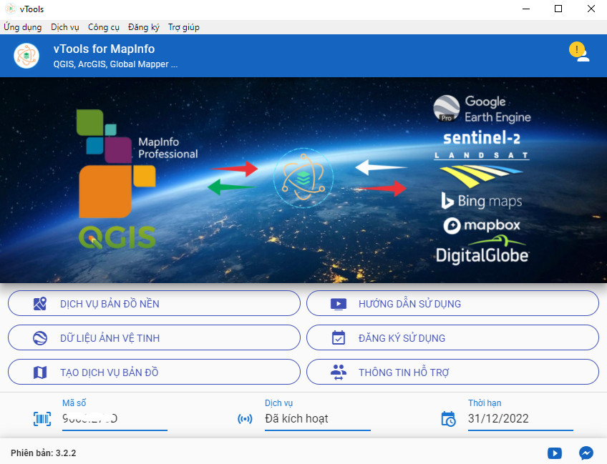
Task: Open the Trợ giúp menu
Action: [x=183, y=27]
